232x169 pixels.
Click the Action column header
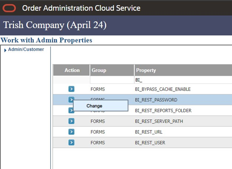pos(72,70)
